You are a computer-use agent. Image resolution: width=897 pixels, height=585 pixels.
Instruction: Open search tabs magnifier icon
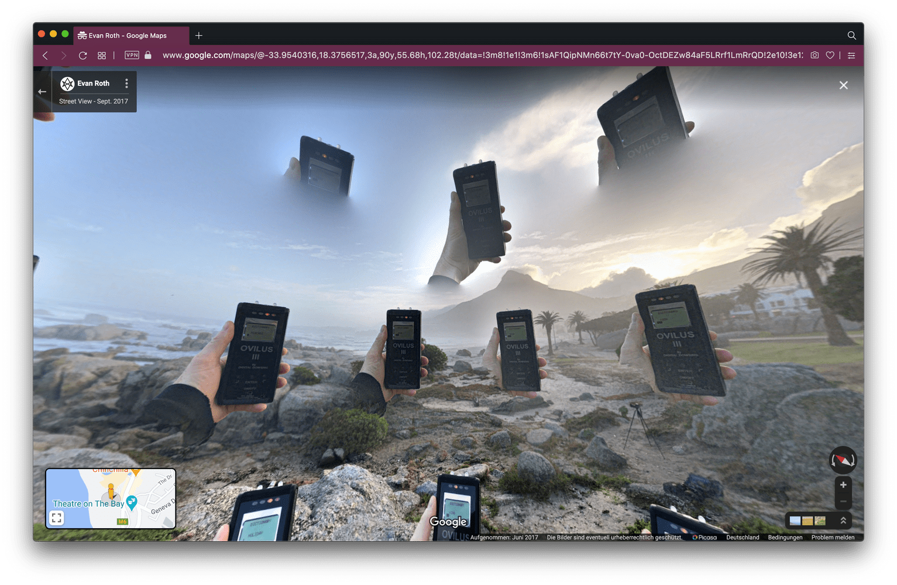[851, 36]
